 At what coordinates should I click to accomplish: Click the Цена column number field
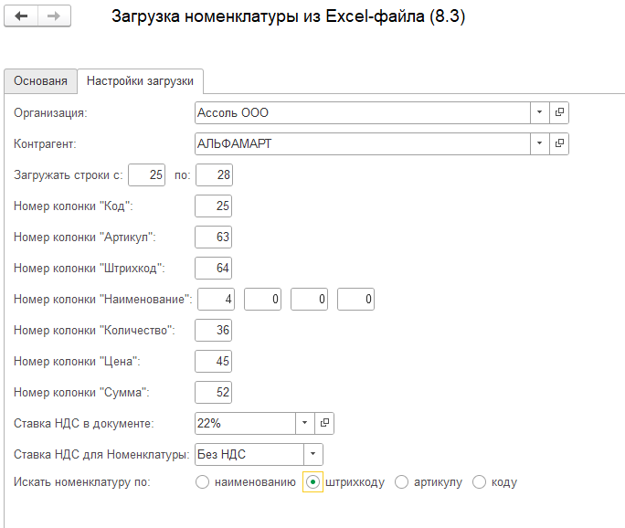(x=213, y=362)
